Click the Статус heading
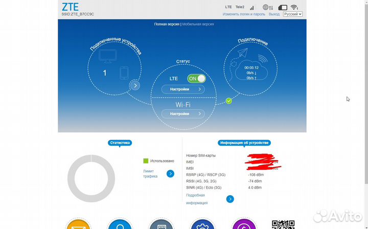 tap(183, 61)
